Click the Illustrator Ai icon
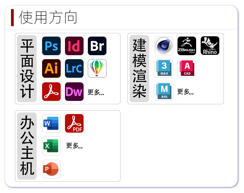 coord(51,68)
